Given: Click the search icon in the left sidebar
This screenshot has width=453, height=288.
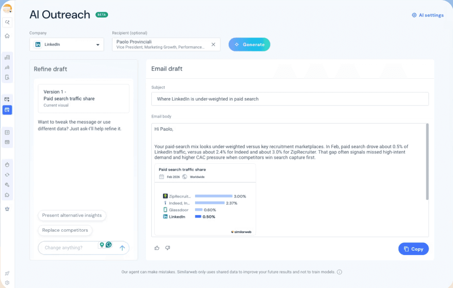Looking at the screenshot, I should [x=7, y=22].
